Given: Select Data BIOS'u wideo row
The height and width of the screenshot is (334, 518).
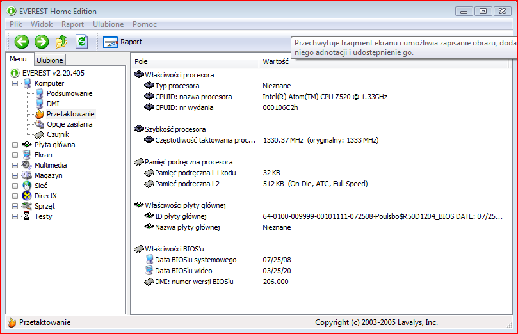Looking at the screenshot, I should [x=322, y=271].
